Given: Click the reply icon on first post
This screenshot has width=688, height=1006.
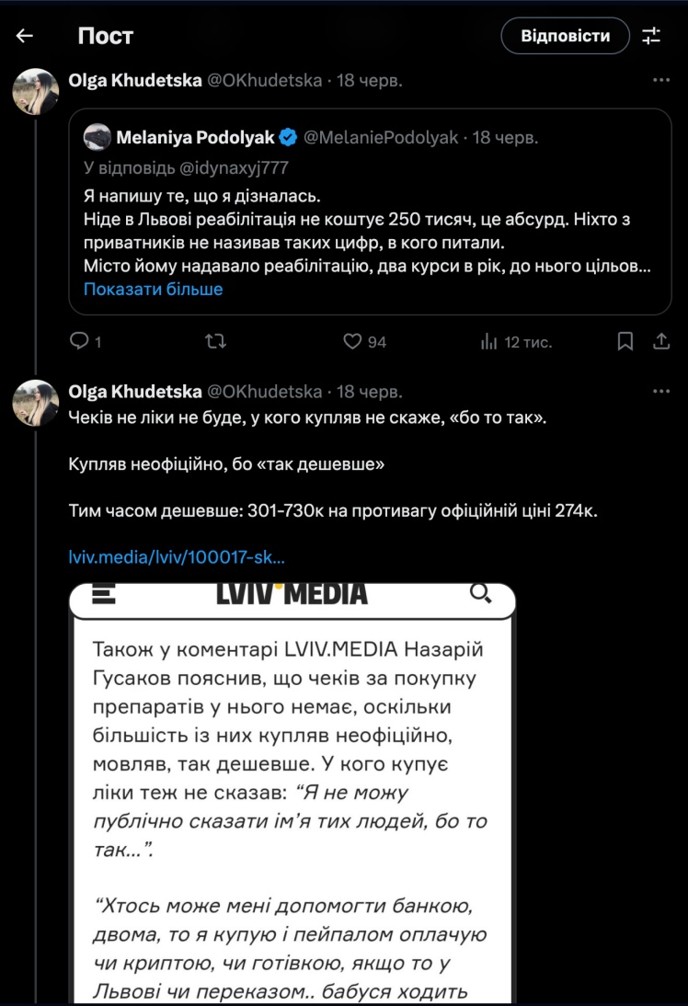Looking at the screenshot, I should point(80,342).
